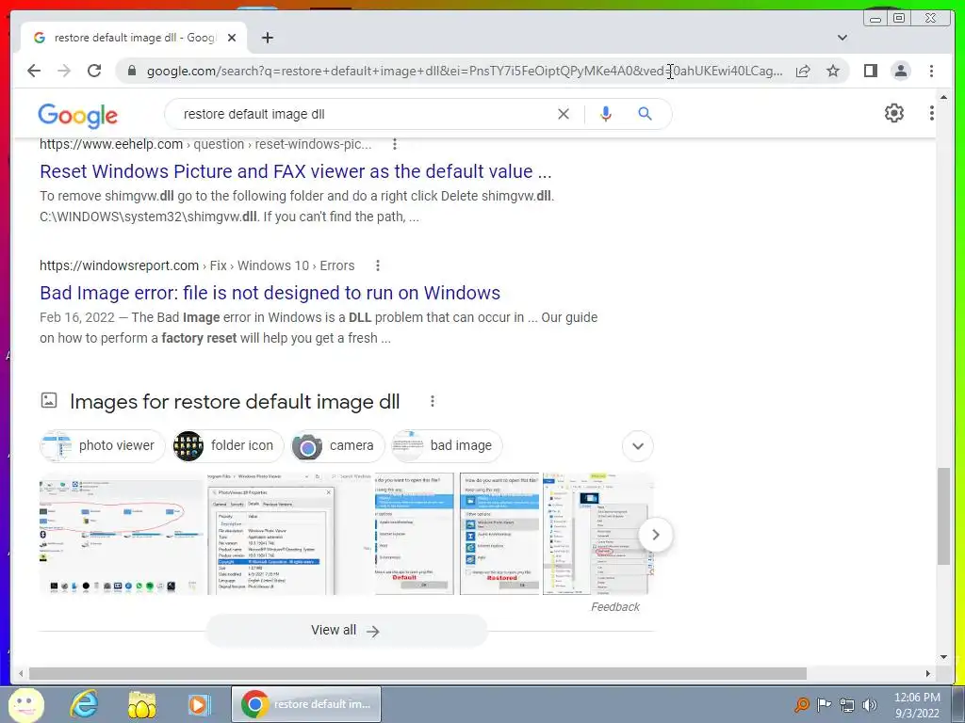Start voice search with microphone icon
965x723 pixels.
pos(606,114)
